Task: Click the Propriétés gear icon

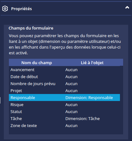Action: click(x=5, y=9)
